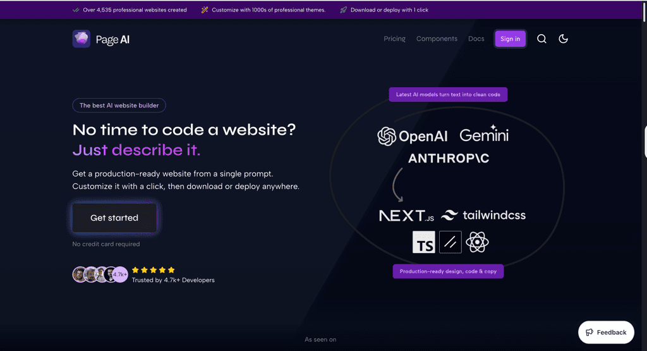
Task: Click the TypeScript TS icon
Action: pyautogui.click(x=423, y=242)
